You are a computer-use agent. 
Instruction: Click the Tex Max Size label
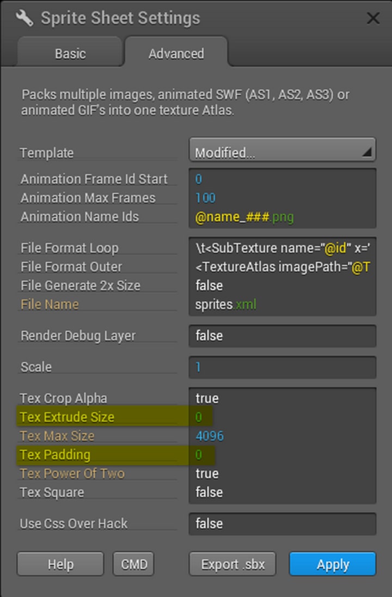[57, 436]
